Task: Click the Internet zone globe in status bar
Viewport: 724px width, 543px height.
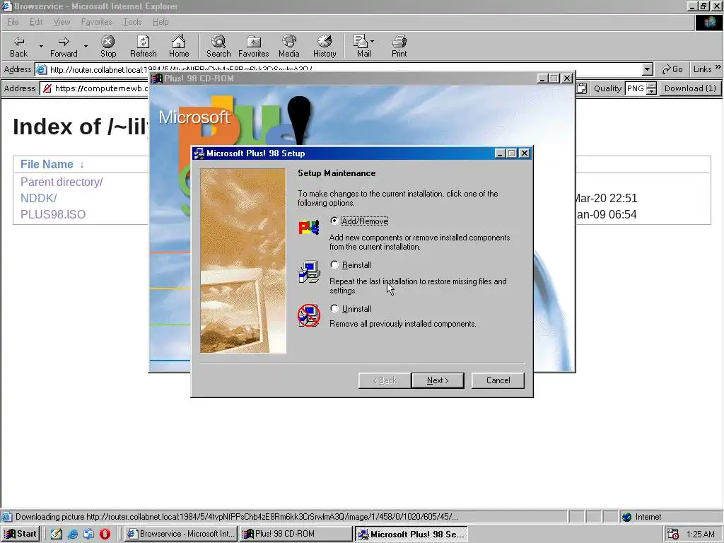Action: click(x=626, y=517)
